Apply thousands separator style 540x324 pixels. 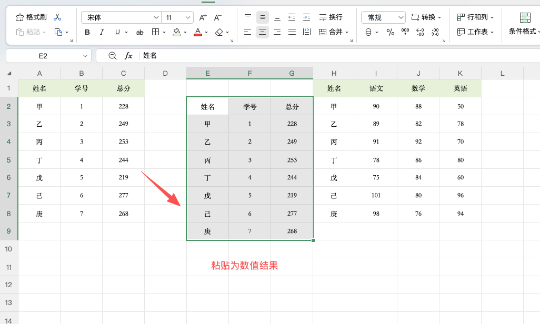click(x=405, y=32)
